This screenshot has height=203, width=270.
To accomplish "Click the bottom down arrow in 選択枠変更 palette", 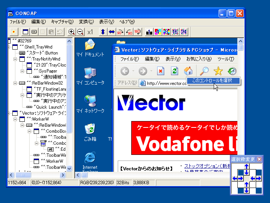I will [247, 191].
